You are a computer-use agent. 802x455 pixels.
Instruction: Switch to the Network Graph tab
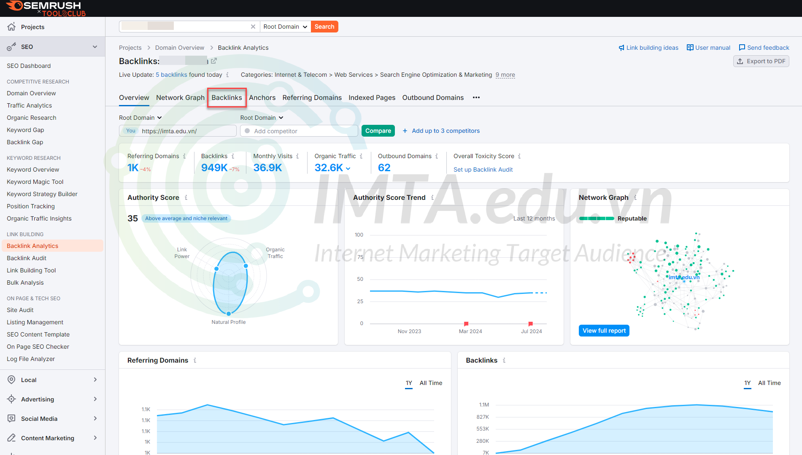click(180, 97)
